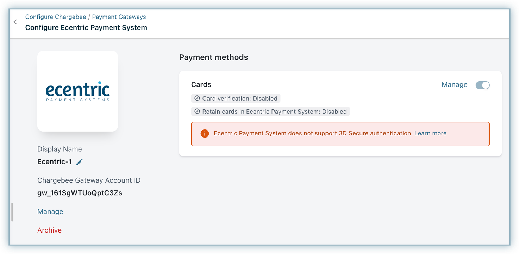
Task: Click Manage under Gateway Account ID
Action: point(50,211)
